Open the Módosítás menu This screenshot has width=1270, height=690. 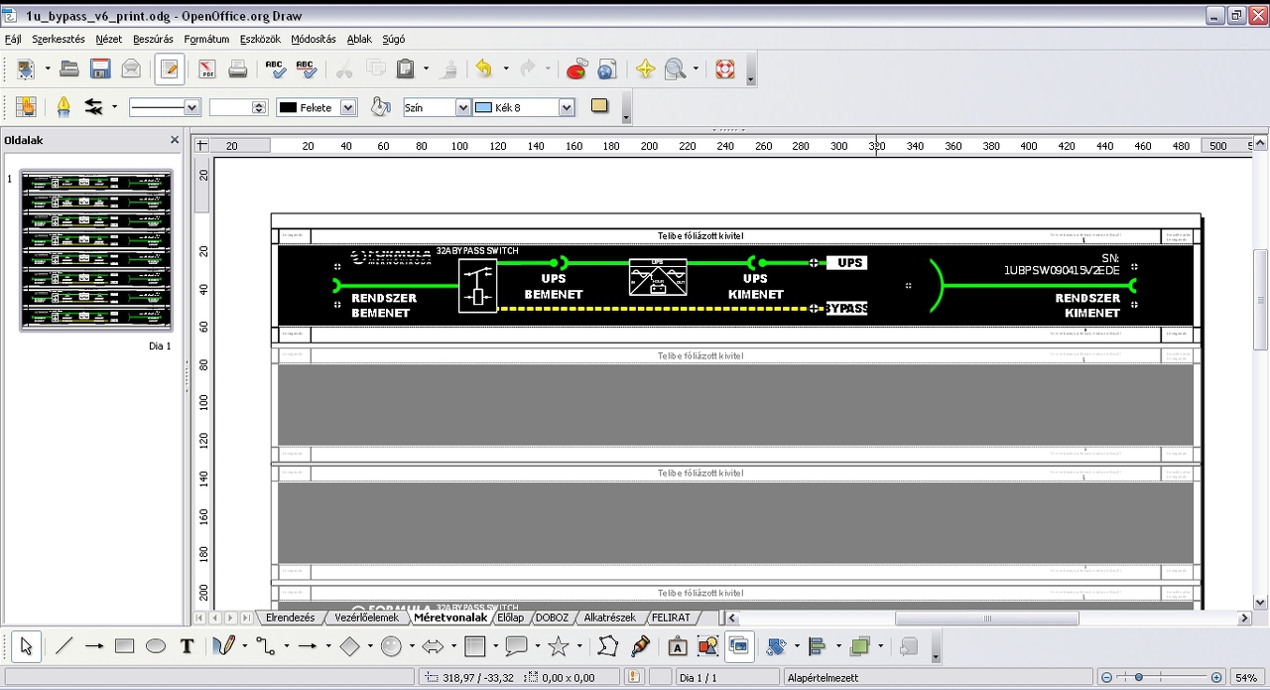[314, 40]
